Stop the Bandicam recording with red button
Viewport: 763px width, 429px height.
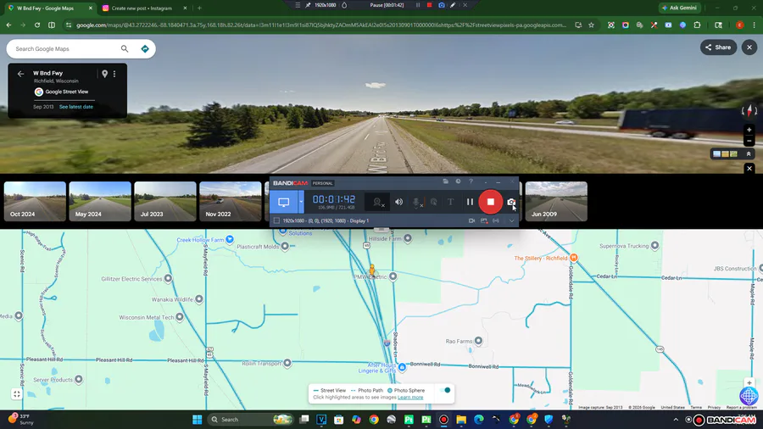[x=491, y=202]
